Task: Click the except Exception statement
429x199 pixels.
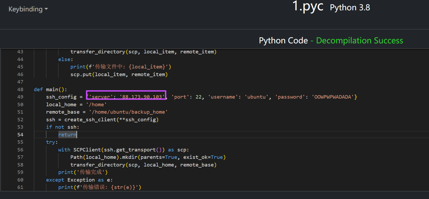Action: (70, 180)
